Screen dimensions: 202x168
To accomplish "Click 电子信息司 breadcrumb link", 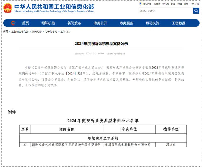I will (x=51, y=31).
